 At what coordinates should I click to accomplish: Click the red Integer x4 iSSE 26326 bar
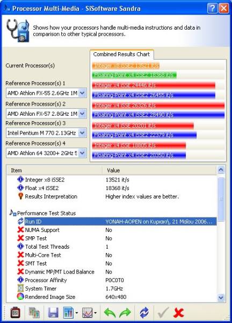click(158, 106)
